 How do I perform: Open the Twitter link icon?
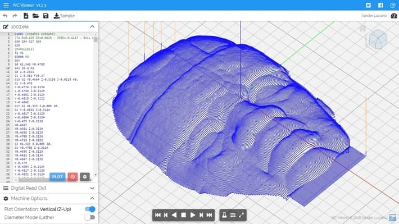point(368,5)
